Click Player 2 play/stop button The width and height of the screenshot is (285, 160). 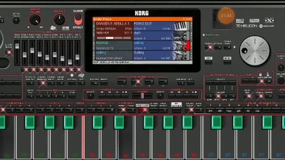coord(194,96)
